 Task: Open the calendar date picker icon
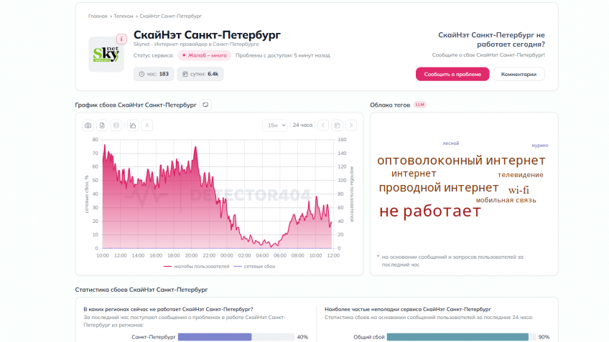337,125
